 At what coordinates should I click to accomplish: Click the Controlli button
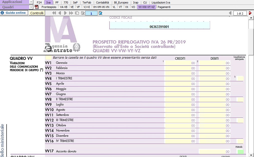point(37,13)
